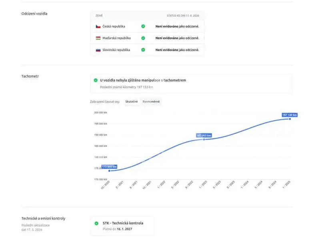Click the 1 / 2025 axis date label

point(286,184)
